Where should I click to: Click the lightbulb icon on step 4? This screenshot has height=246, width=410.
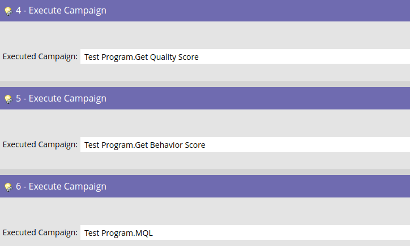coord(8,11)
